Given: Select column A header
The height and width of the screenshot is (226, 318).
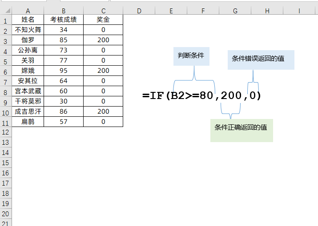Looking at the screenshot, I should click(28, 11).
